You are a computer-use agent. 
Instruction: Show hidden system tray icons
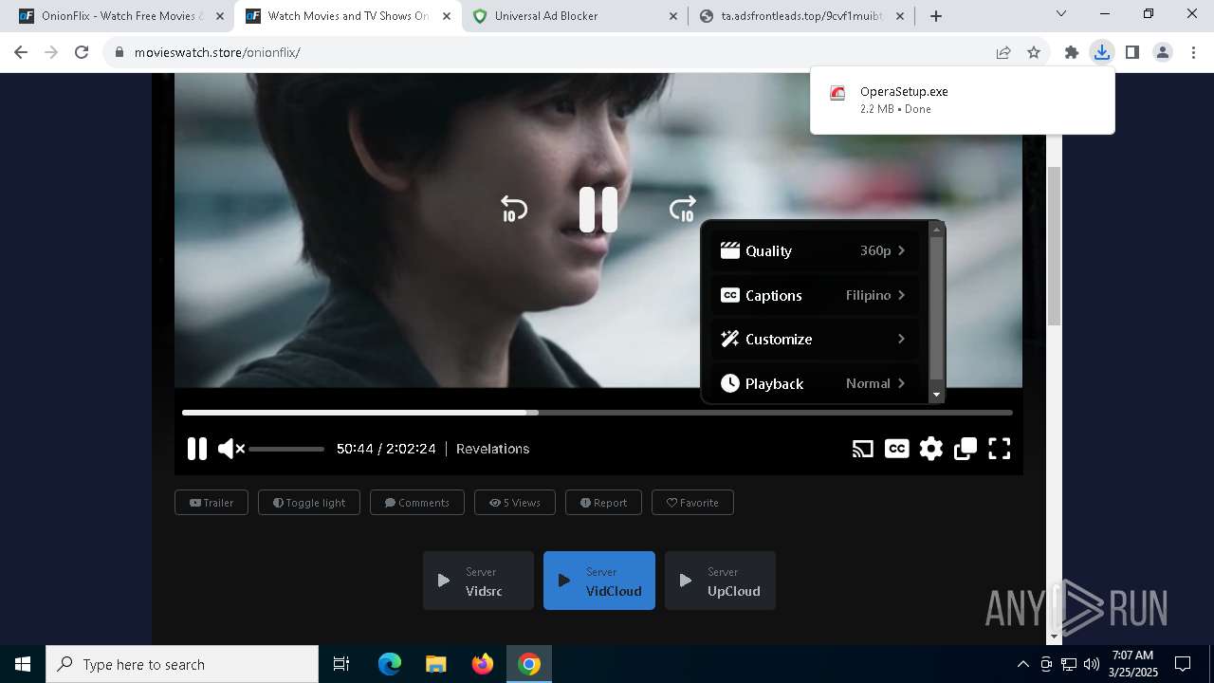(1022, 664)
